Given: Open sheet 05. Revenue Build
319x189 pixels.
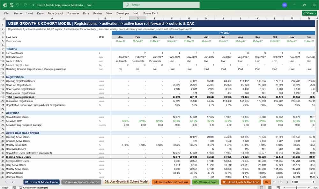Looking at the screenshot, I should pyautogui.click(x=206, y=182).
